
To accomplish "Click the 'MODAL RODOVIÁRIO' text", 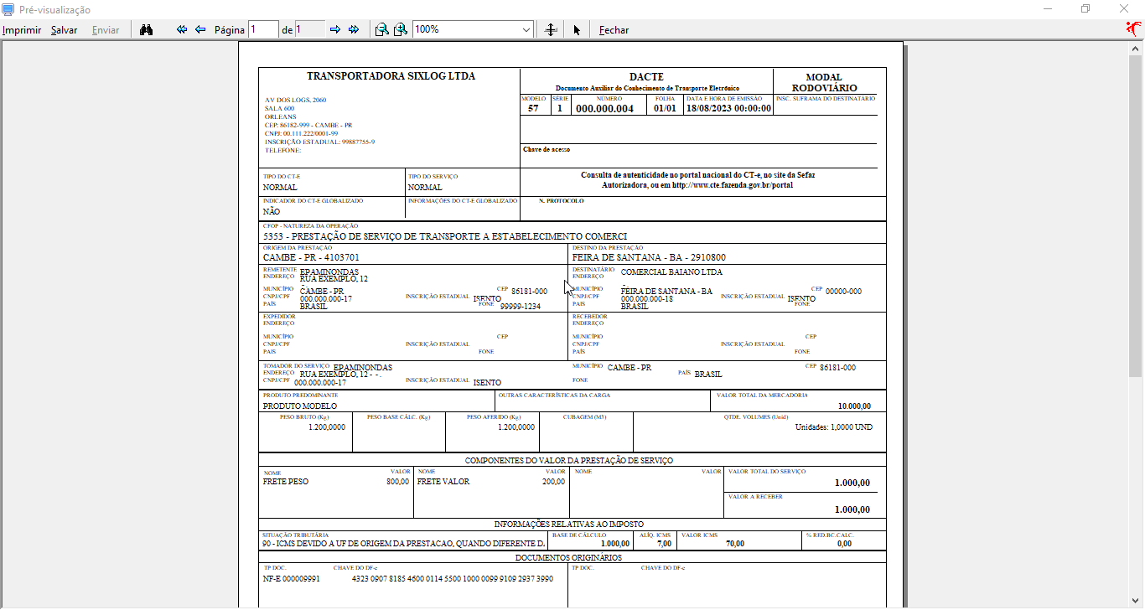I will pos(824,82).
